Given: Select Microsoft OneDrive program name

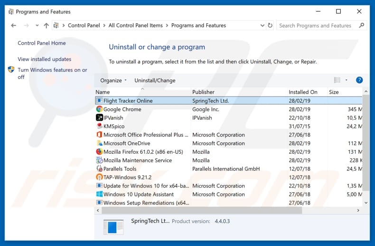Looking at the screenshot, I should pyautogui.click(x=127, y=143).
